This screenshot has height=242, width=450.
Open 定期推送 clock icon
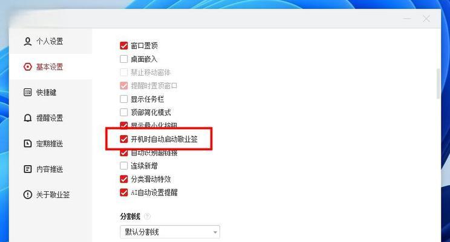coord(28,143)
